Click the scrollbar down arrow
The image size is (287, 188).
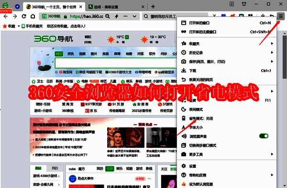pyautogui.click(x=285, y=186)
